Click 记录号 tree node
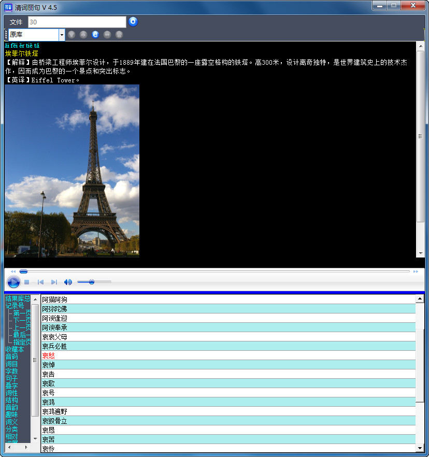The width and height of the screenshot is (429, 457). (15, 306)
